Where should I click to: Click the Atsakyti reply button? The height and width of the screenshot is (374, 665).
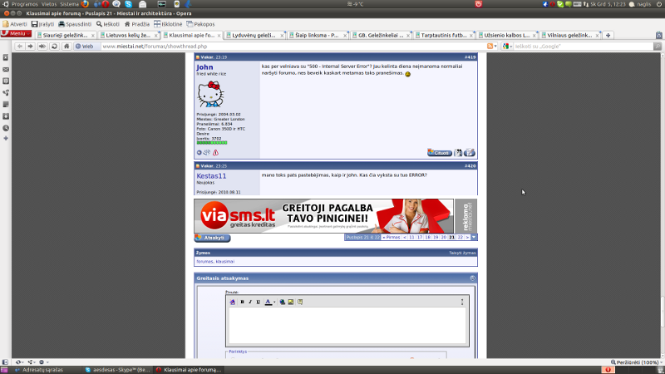[213, 238]
